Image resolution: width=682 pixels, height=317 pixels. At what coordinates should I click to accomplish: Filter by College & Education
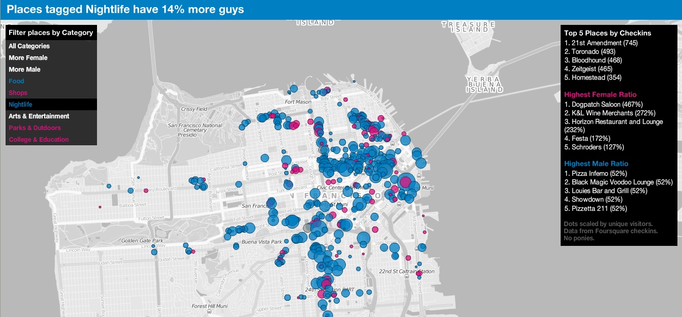click(39, 140)
